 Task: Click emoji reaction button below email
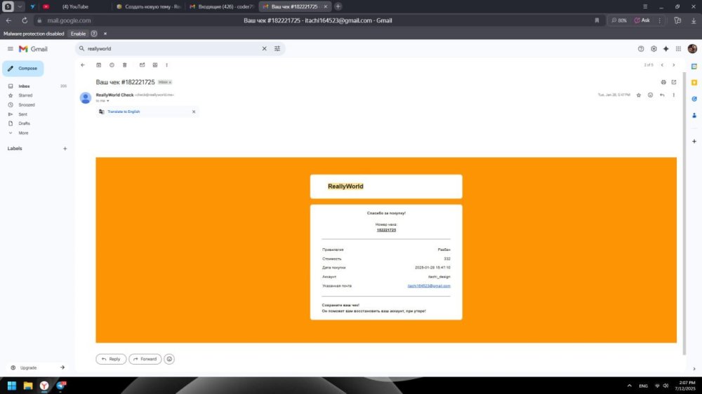point(169,359)
